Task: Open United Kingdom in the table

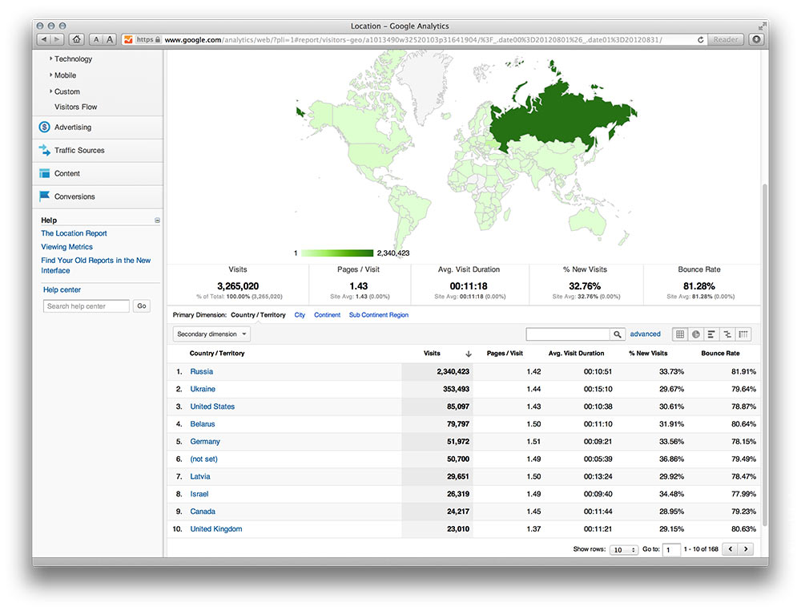Action: 216,528
